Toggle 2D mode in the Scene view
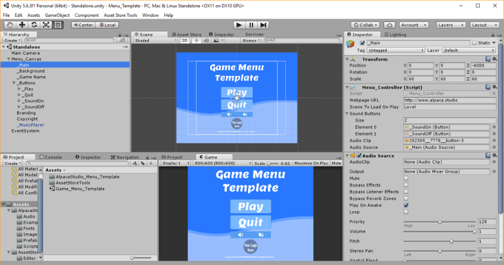This screenshot has height=265, width=504. pos(185,40)
